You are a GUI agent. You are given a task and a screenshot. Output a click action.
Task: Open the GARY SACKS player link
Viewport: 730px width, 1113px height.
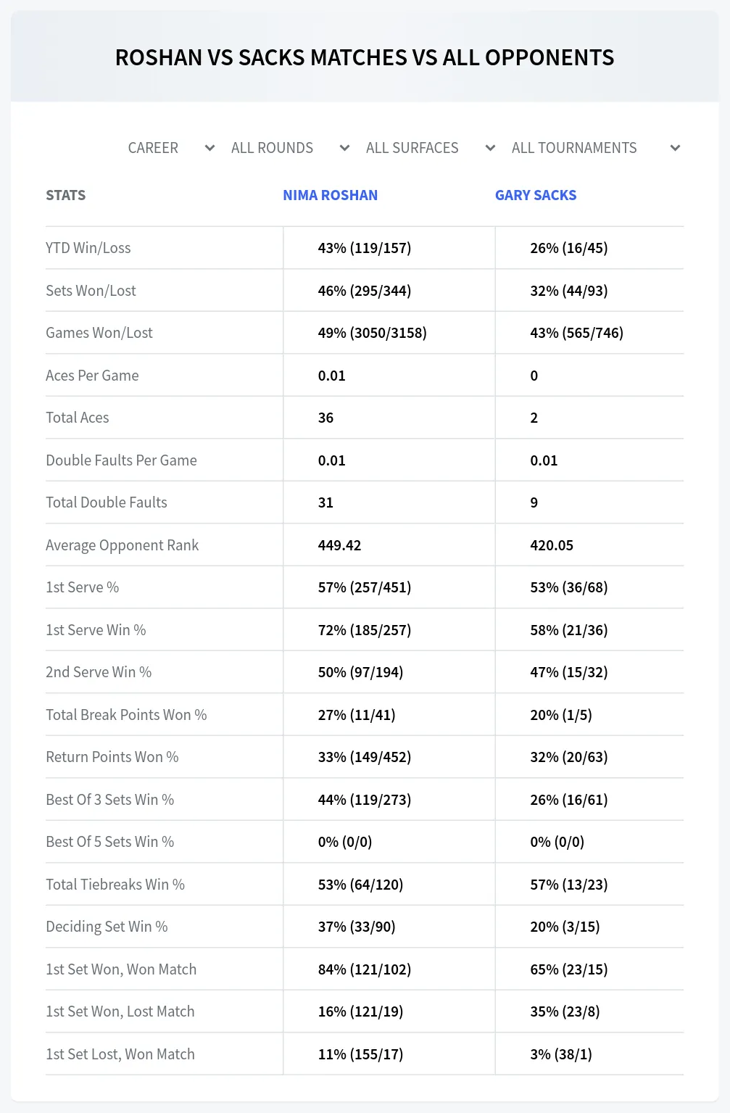tap(536, 195)
